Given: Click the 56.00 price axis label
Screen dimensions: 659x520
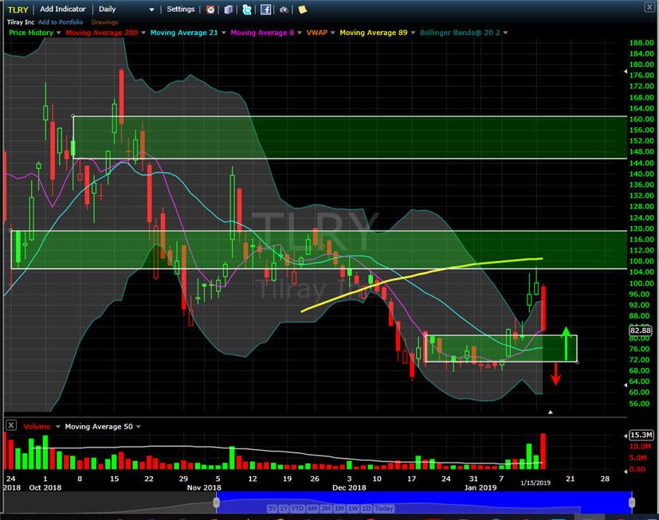Looking at the screenshot, I should (640, 404).
